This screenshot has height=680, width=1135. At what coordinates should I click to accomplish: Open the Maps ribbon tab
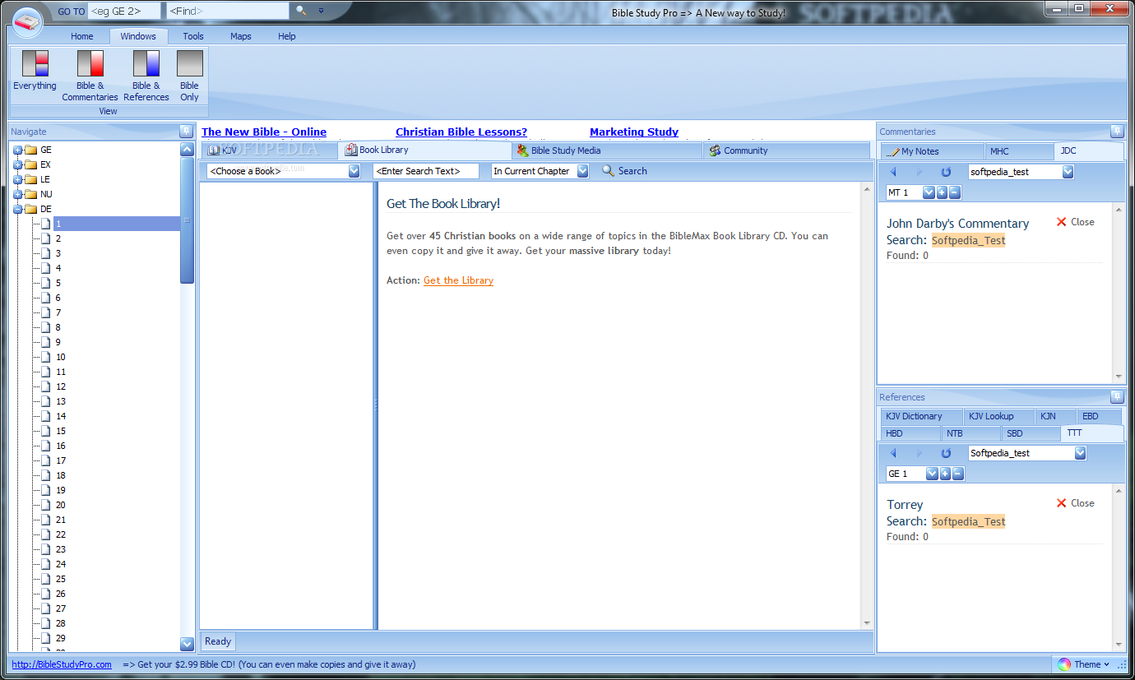pyautogui.click(x=241, y=36)
